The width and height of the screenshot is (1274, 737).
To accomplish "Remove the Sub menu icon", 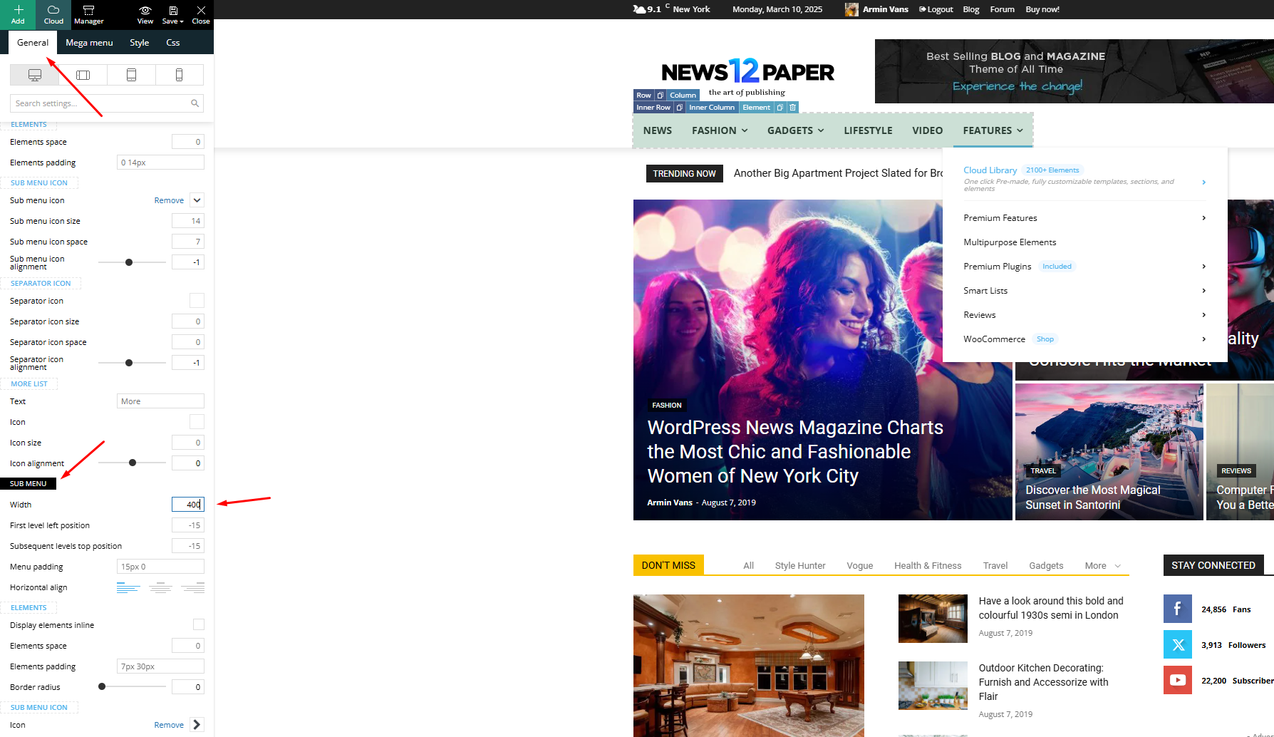I will tap(169, 200).
